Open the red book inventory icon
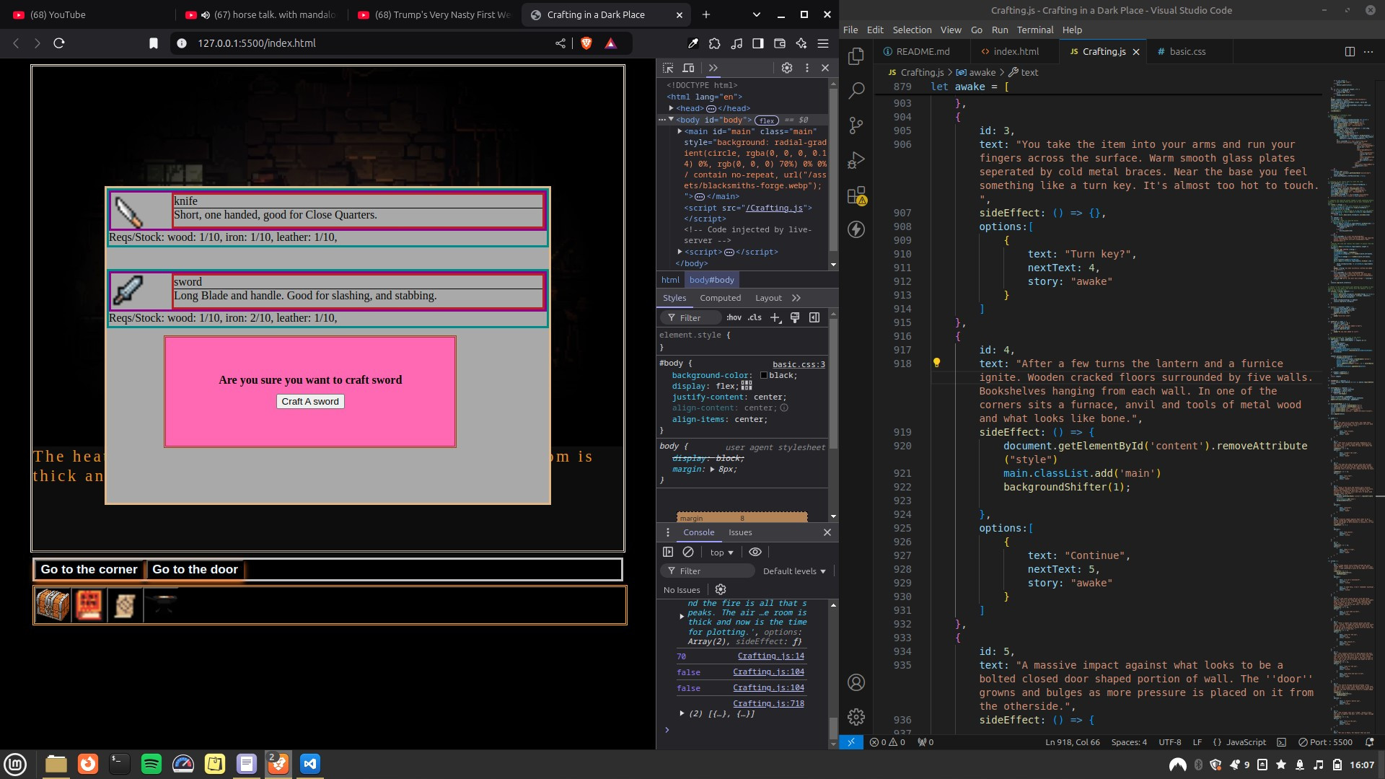This screenshot has width=1385, height=779. tap(89, 604)
